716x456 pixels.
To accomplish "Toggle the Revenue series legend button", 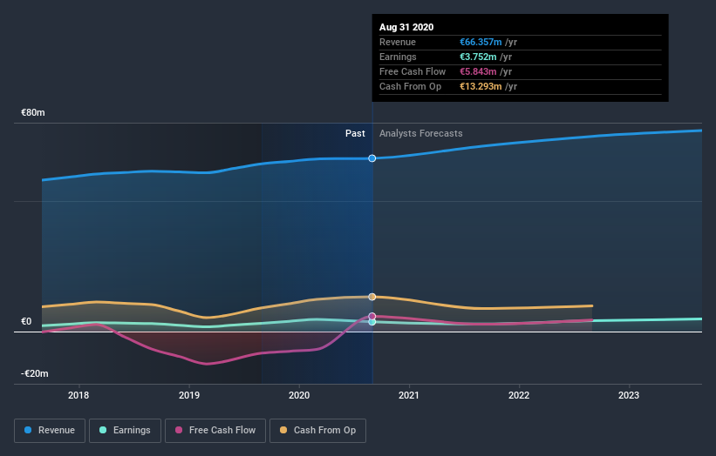I will (x=50, y=431).
